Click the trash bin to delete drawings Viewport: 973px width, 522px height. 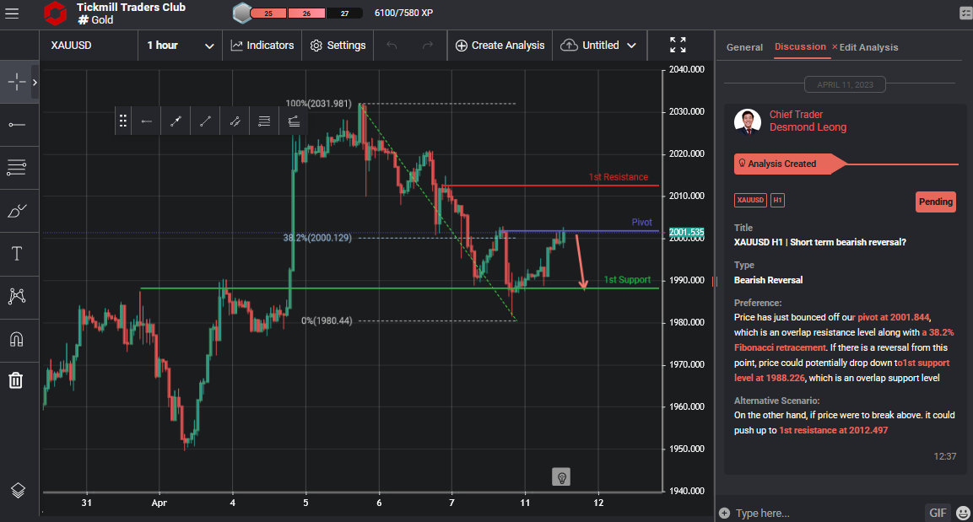coord(16,380)
